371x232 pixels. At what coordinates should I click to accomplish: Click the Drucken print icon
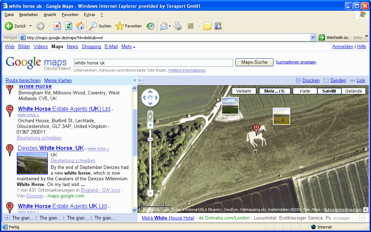click(298, 81)
